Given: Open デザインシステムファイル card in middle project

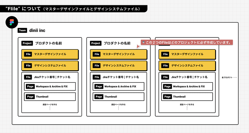Looking at the screenshot, I should [x=119, y=66].
